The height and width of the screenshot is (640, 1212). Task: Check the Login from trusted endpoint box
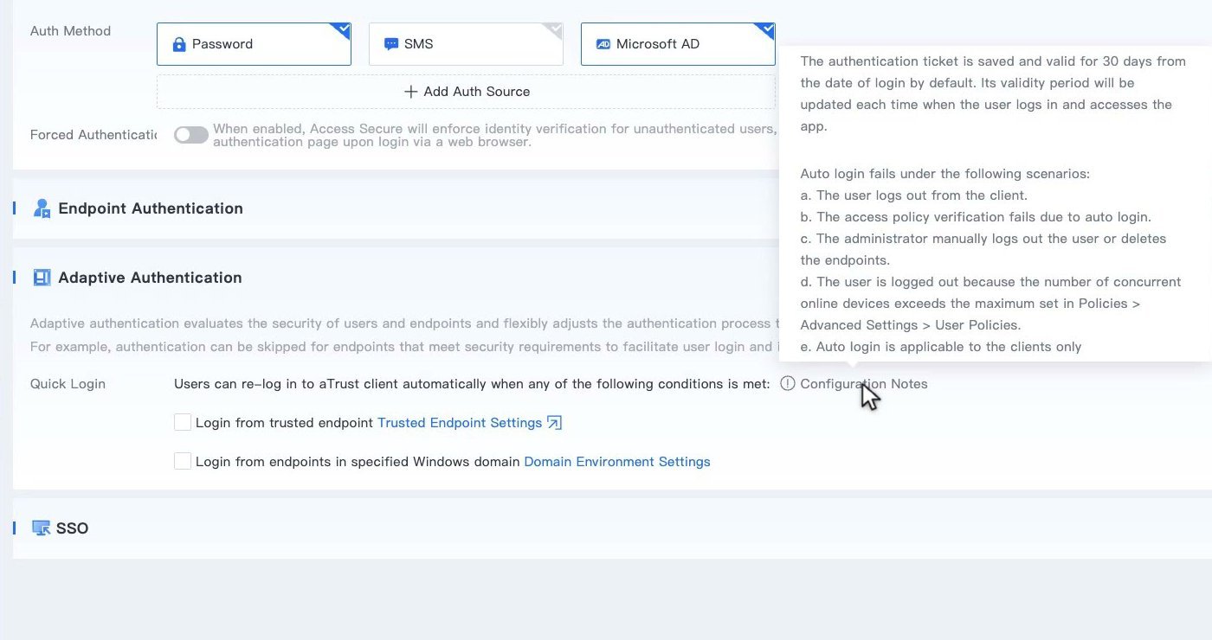pos(183,422)
